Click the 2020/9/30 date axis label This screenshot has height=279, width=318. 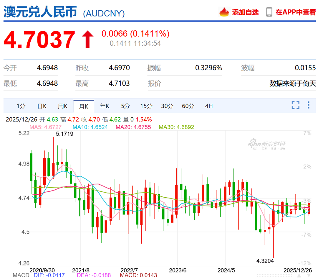pos(42,270)
